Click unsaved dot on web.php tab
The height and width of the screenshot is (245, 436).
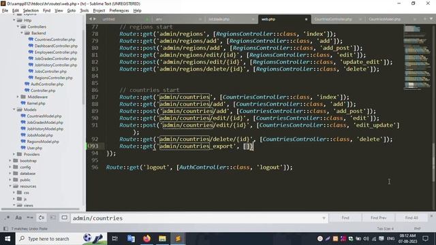pos(306,19)
